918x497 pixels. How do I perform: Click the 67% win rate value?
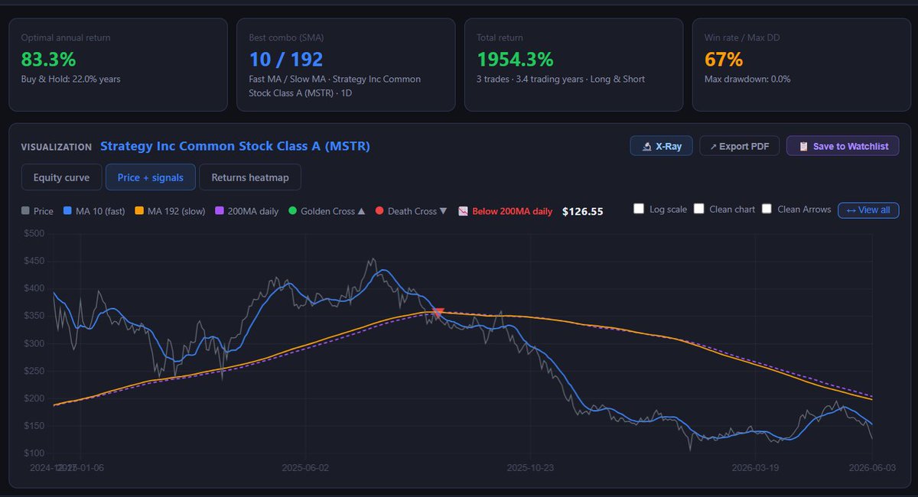point(724,59)
